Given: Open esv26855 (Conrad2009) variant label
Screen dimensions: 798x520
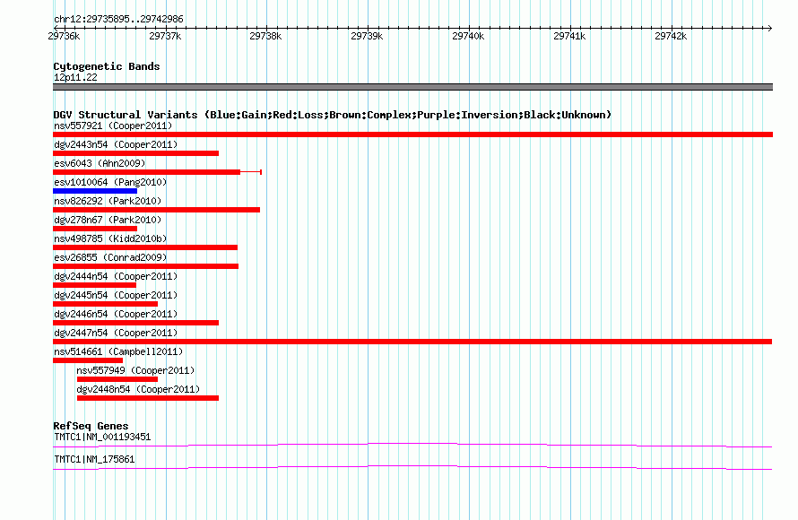Looking at the screenshot, I should [110, 257].
